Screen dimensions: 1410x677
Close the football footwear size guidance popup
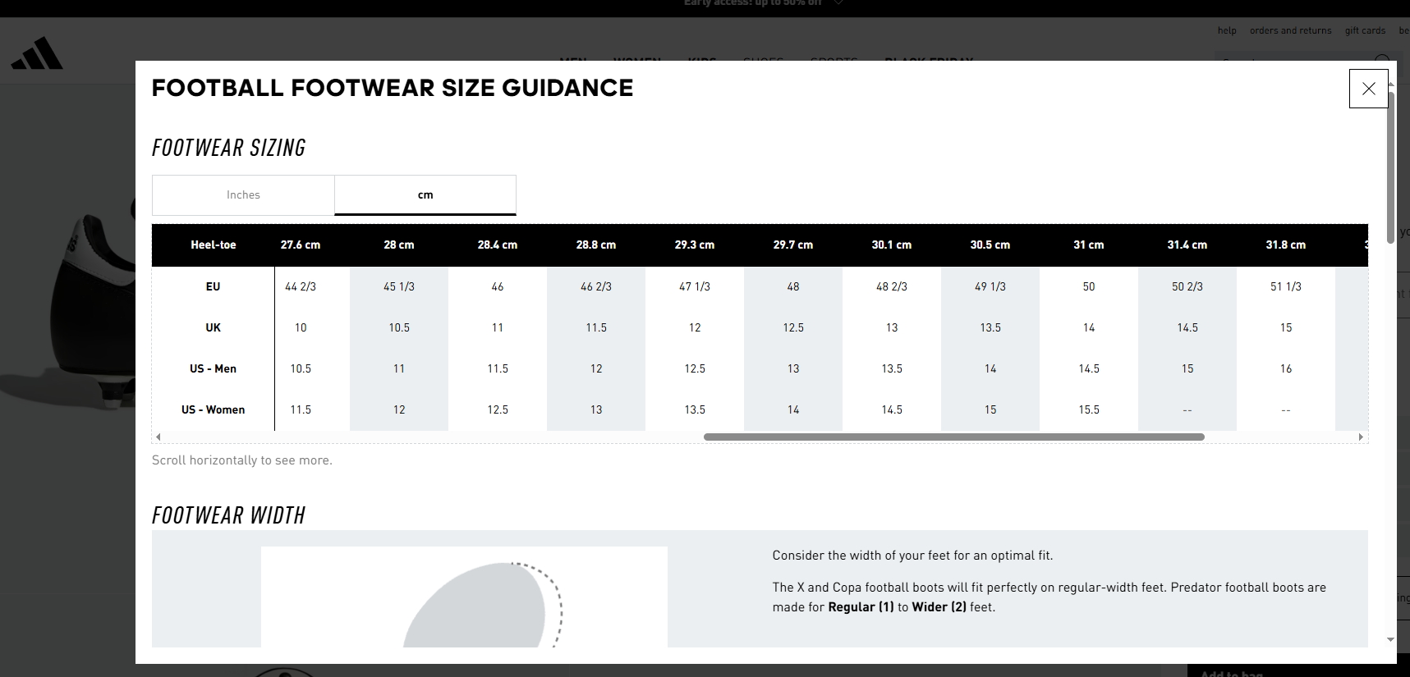(x=1368, y=89)
